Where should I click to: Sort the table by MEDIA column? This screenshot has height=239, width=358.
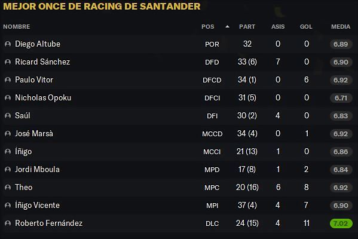[341, 27]
